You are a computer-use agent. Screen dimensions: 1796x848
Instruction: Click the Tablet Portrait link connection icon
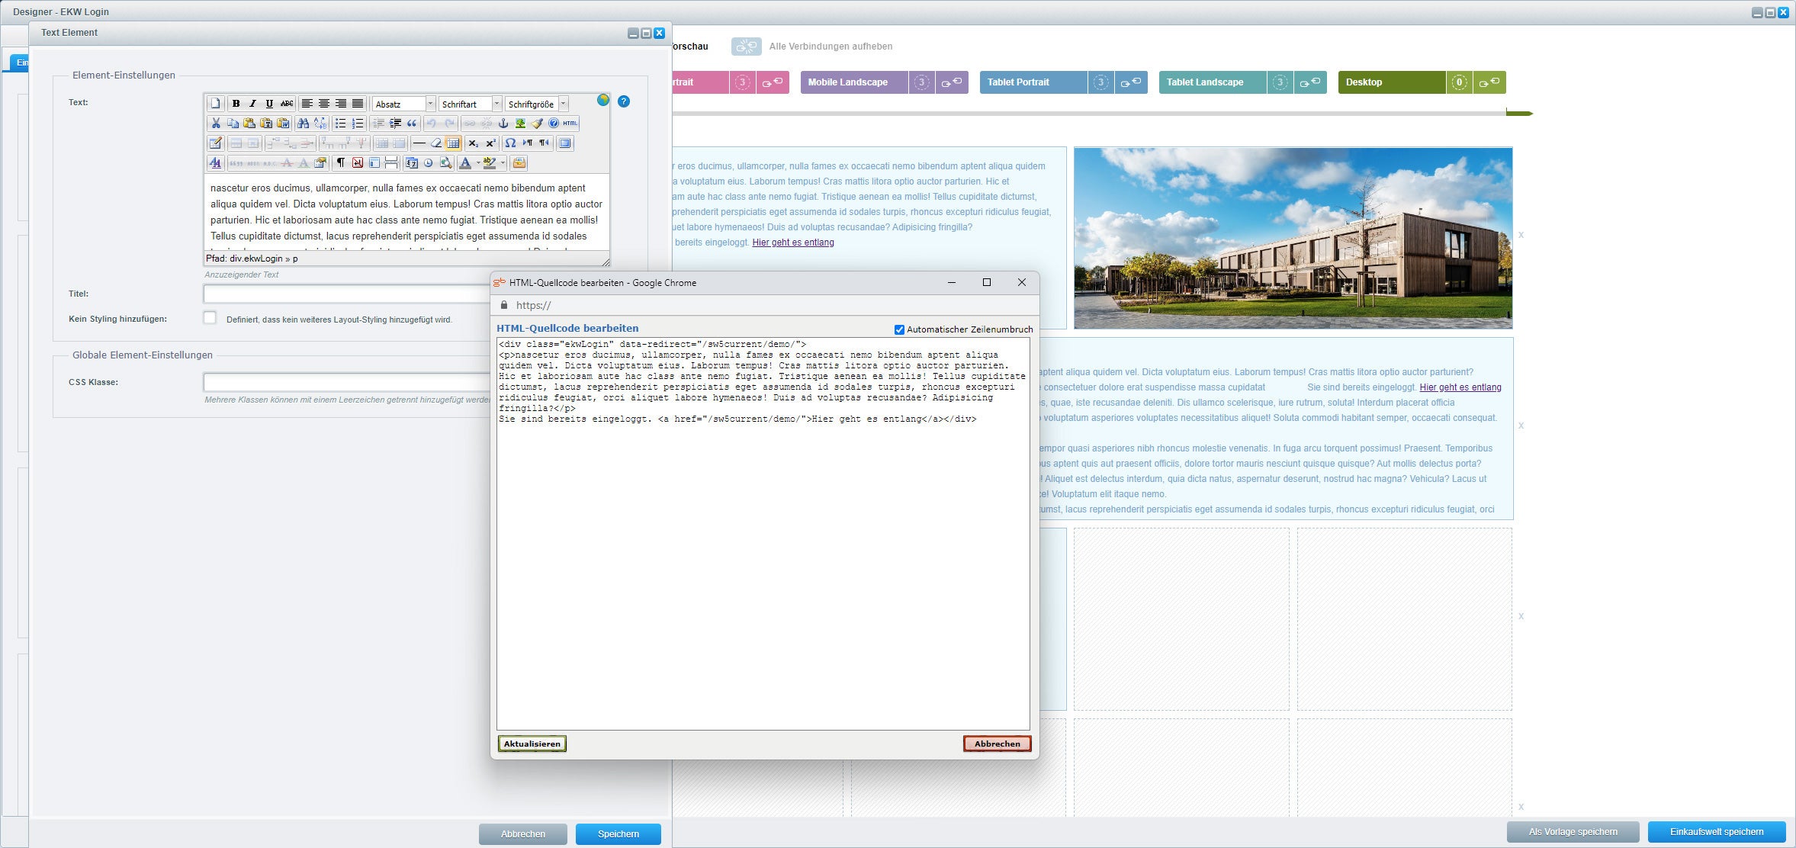(1131, 82)
